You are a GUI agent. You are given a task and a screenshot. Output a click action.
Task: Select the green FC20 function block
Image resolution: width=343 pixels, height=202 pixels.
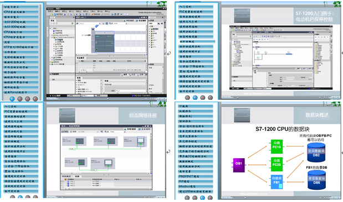click(x=277, y=164)
